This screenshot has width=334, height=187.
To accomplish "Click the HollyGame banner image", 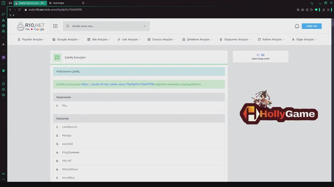I will pyautogui.click(x=279, y=107).
